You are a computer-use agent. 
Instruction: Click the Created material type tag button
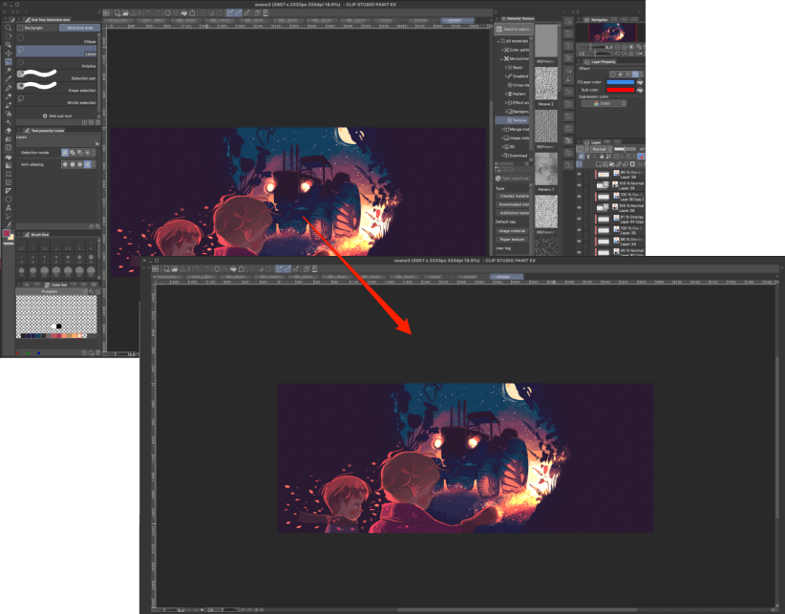[x=513, y=196]
